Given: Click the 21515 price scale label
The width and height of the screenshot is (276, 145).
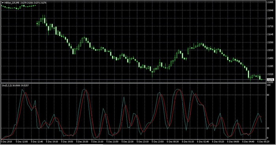Looking at the screenshot, I should [270, 50].
